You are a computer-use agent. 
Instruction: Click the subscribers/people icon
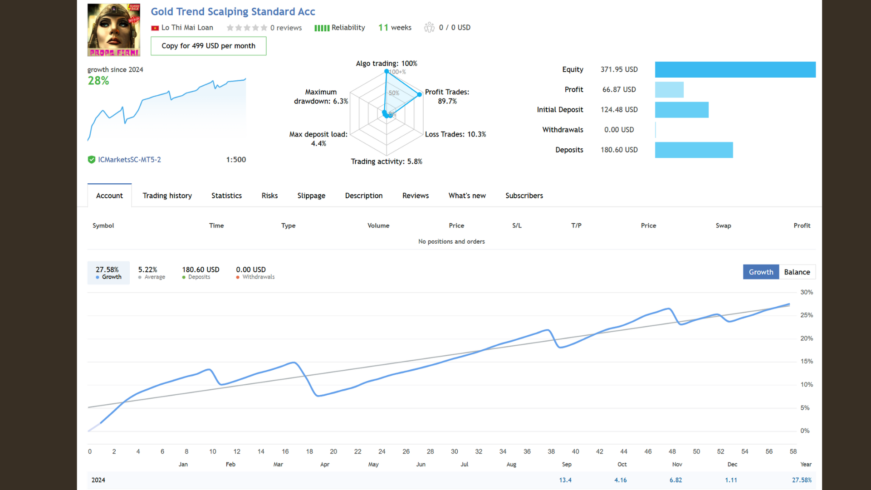pyautogui.click(x=430, y=27)
